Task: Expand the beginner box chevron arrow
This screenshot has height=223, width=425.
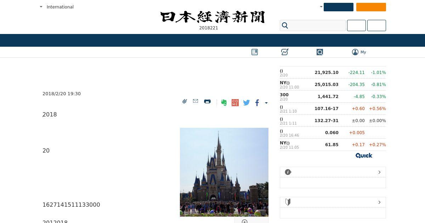Action: pos(379,202)
